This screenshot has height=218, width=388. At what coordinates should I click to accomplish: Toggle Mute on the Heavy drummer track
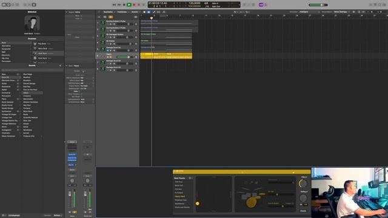pos(108,57)
